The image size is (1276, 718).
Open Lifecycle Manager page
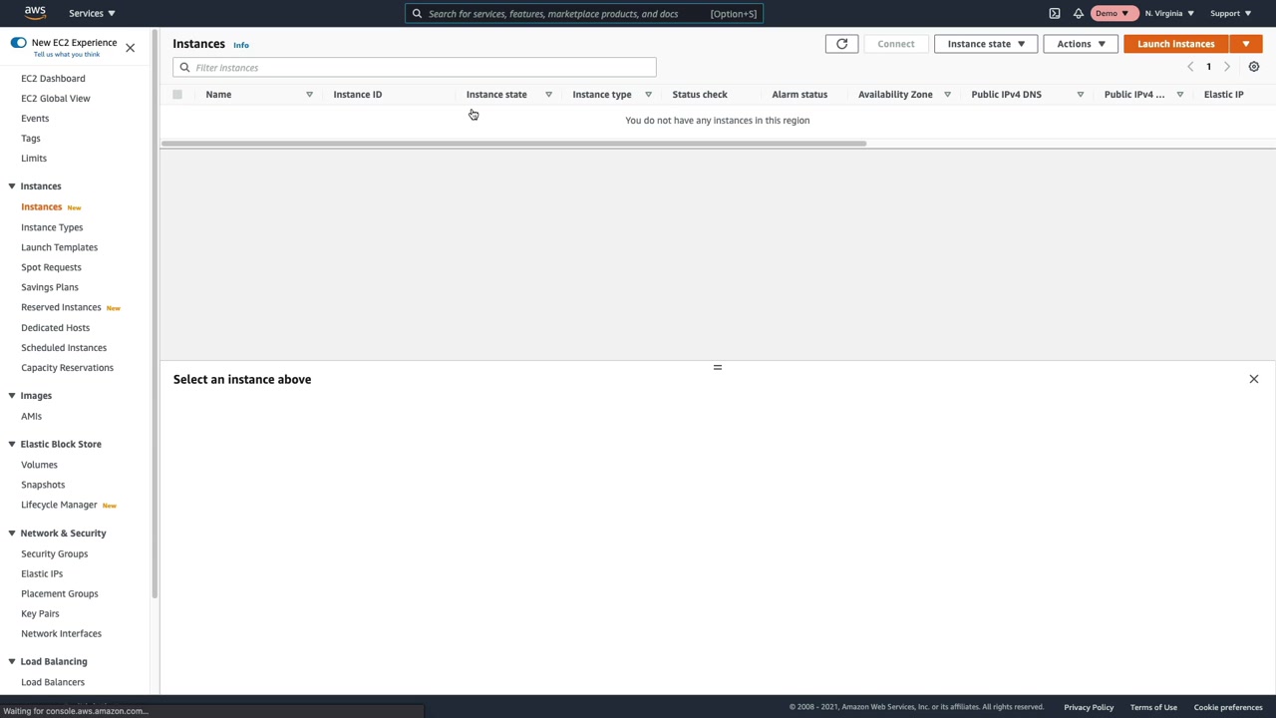click(x=59, y=505)
